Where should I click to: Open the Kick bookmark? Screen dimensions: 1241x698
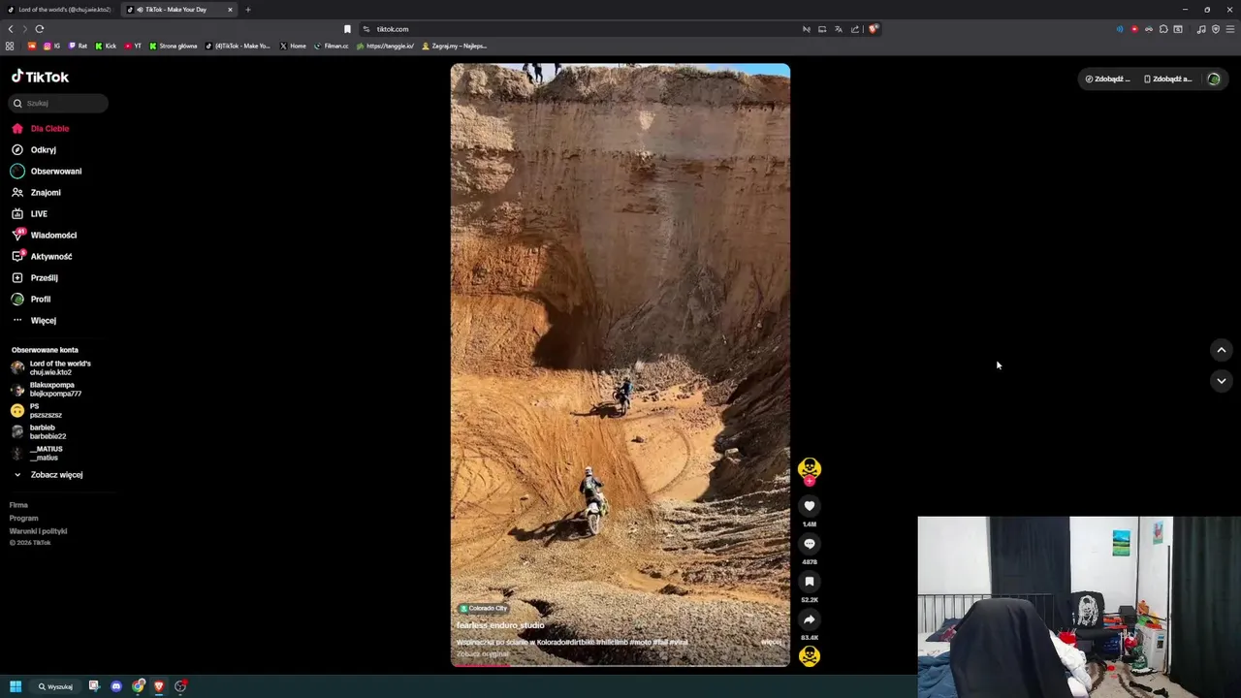(x=106, y=46)
